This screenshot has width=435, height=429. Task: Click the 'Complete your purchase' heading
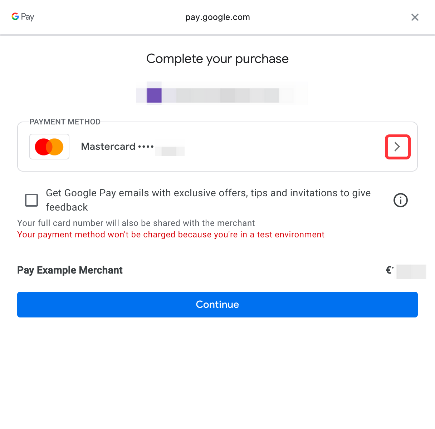pos(217,59)
